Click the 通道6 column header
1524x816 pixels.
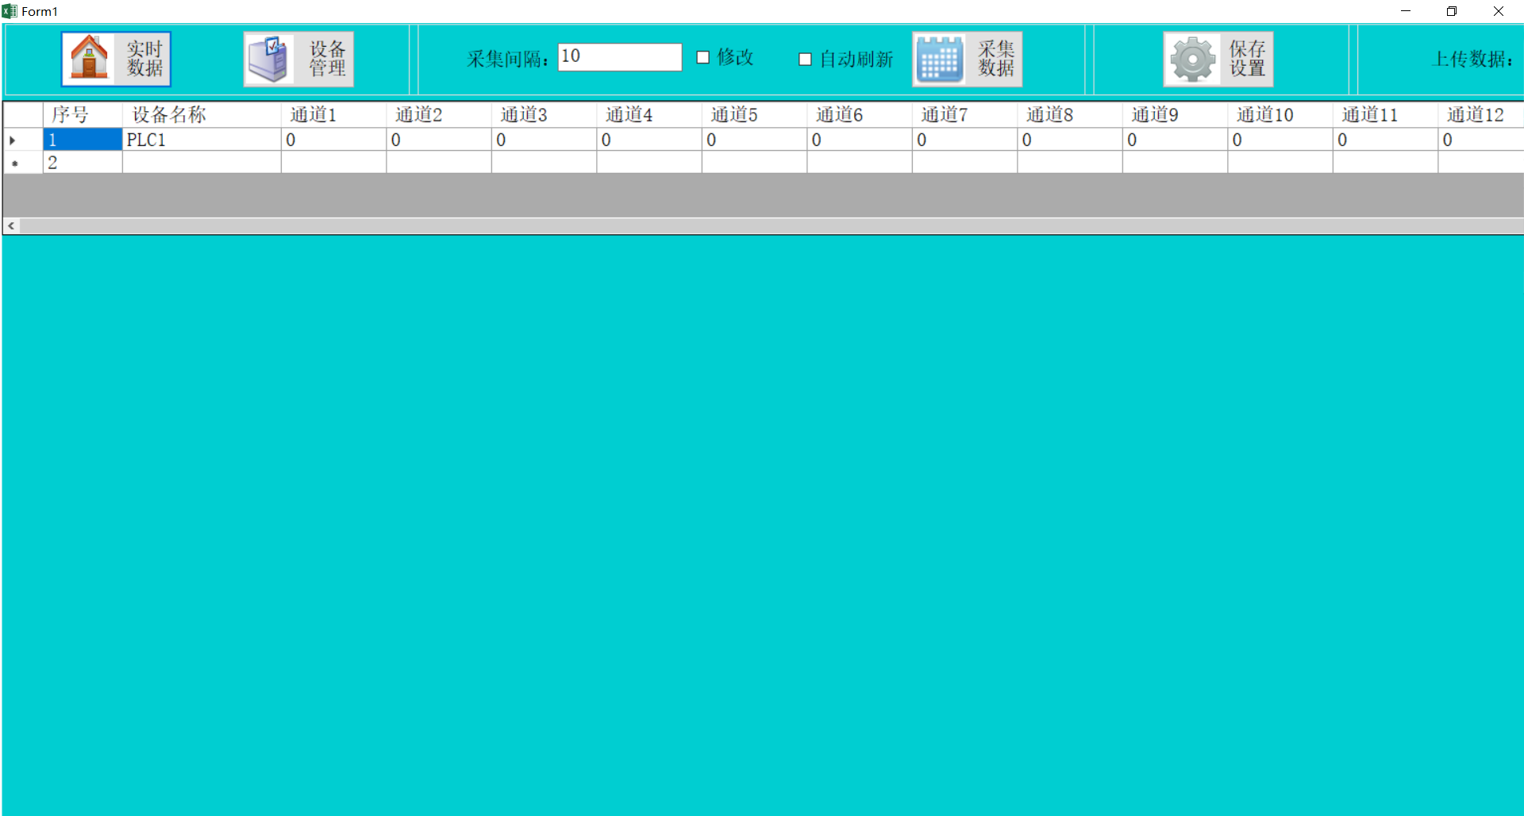[x=860, y=115]
